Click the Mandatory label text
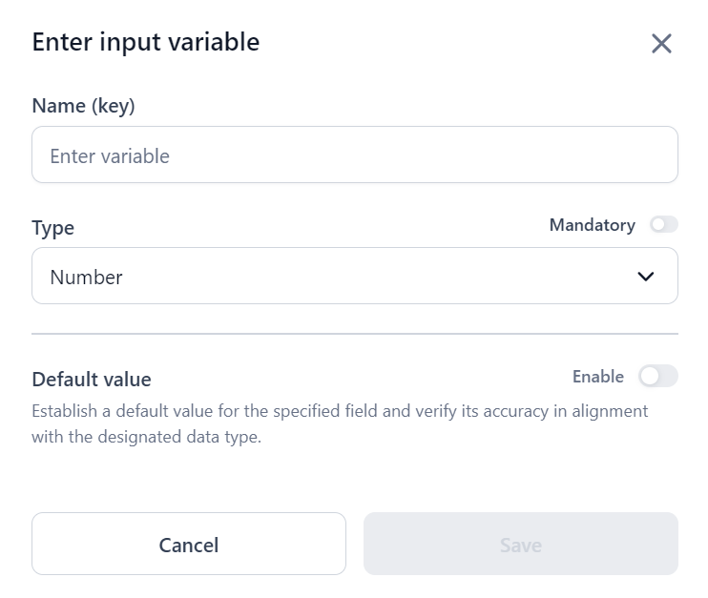 click(x=592, y=225)
